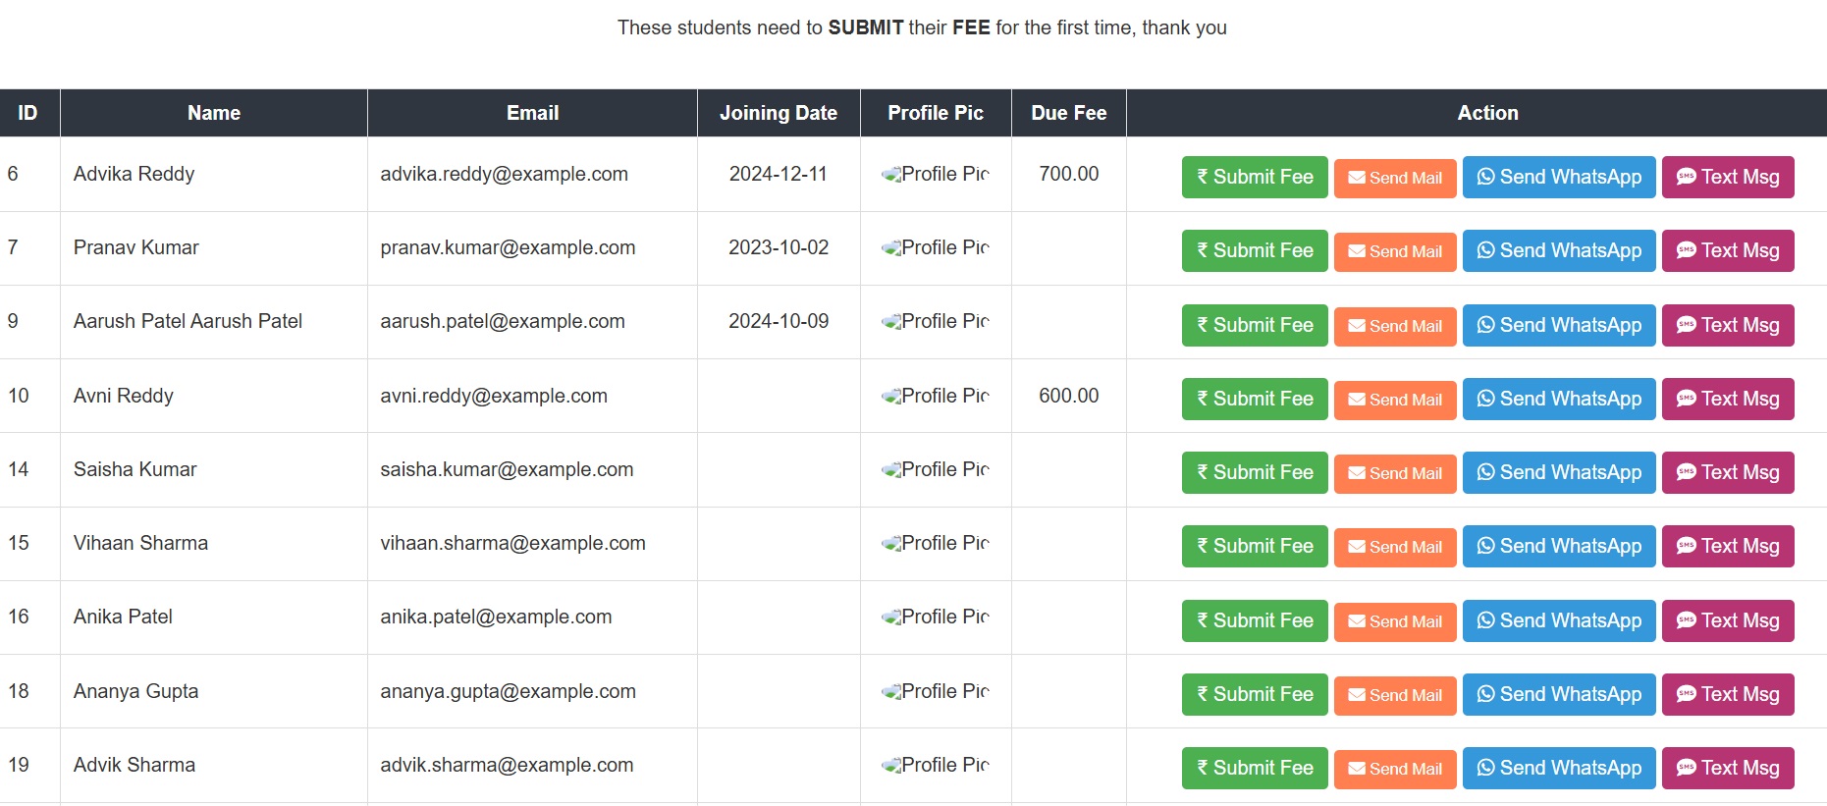Submit fee for Pranav Kumar

pos(1255,250)
